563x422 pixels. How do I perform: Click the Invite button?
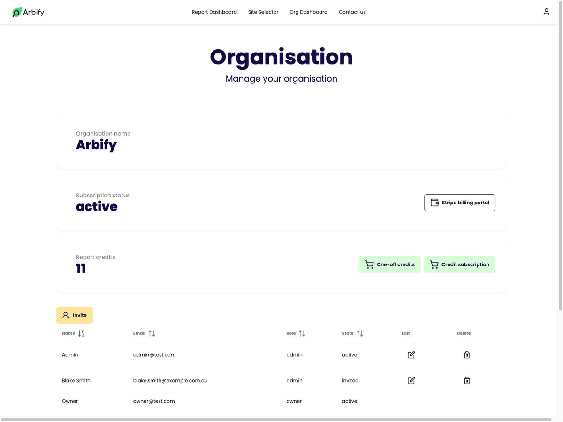(74, 315)
